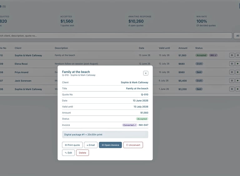240x176 pixels.
Task: Unconvert the quote from invoice
Action: 133,145
